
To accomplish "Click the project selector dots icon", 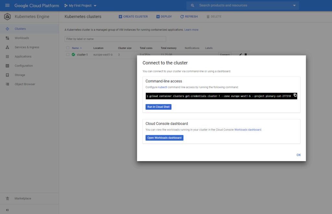I will tap(66, 6).
